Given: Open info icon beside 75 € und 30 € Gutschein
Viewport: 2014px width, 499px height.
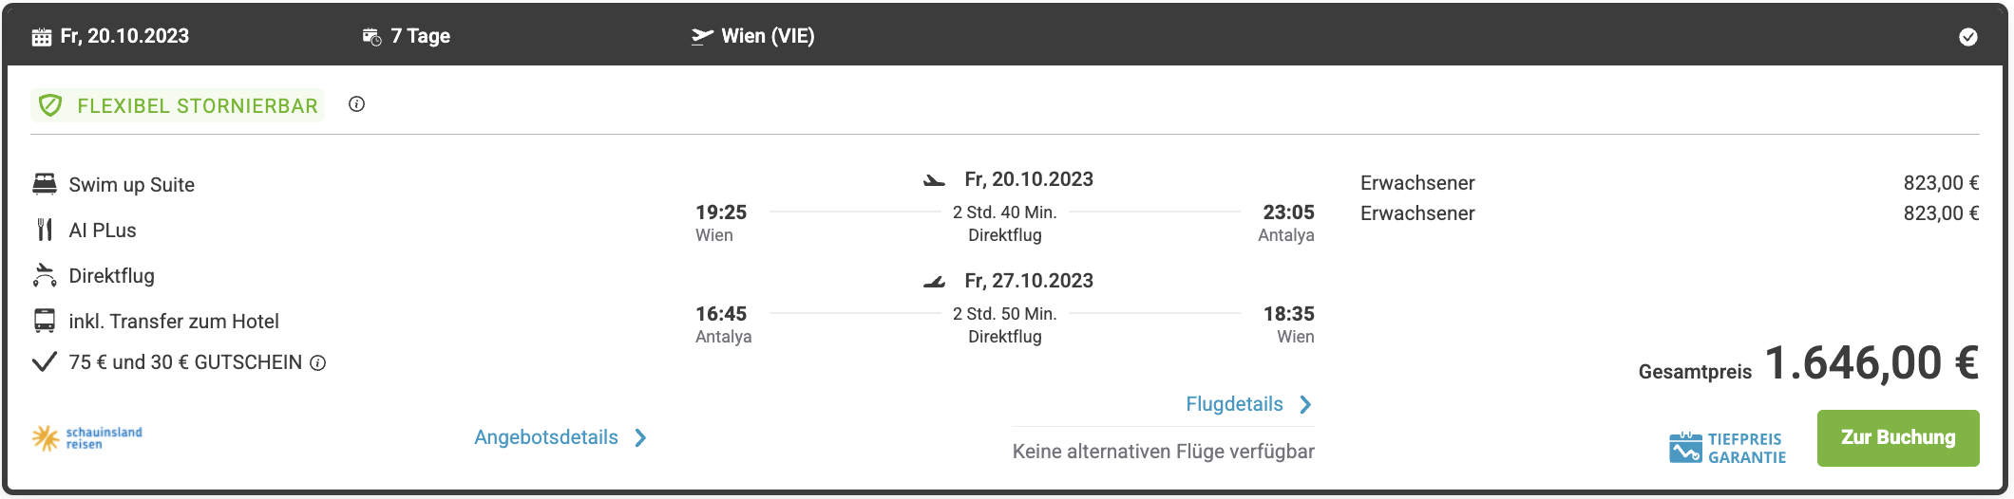Looking at the screenshot, I should pyautogui.click(x=318, y=363).
